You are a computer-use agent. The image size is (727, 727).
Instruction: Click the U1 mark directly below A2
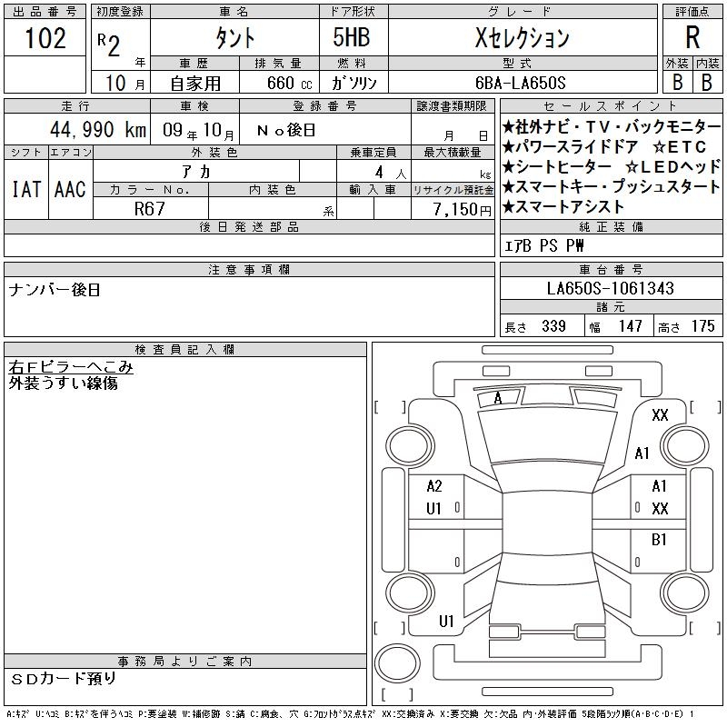[x=433, y=509]
